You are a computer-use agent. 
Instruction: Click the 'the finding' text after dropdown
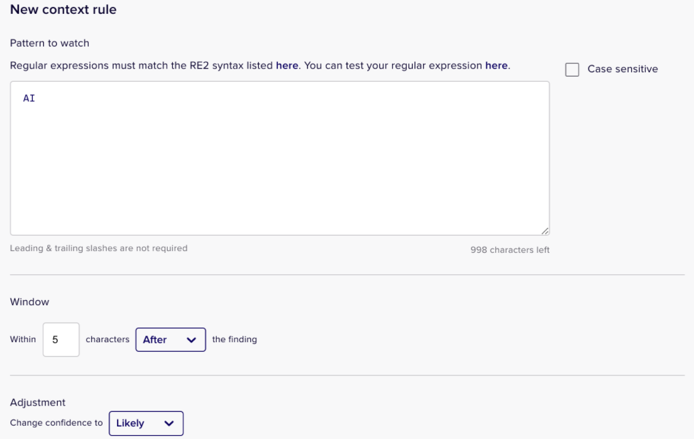(234, 340)
